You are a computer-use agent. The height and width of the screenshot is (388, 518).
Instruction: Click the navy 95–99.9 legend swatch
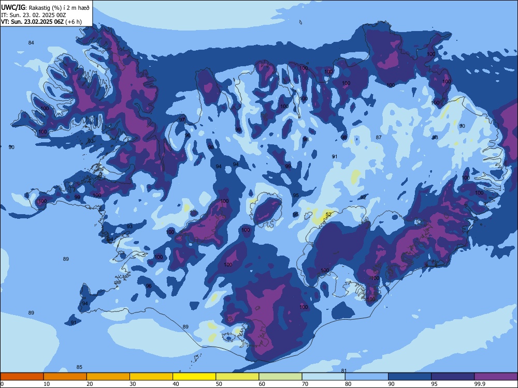click(453, 377)
